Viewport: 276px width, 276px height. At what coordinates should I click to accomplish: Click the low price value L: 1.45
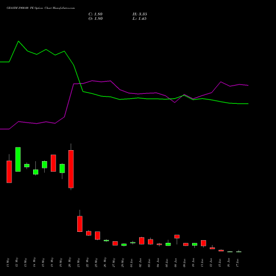pos(140,19)
